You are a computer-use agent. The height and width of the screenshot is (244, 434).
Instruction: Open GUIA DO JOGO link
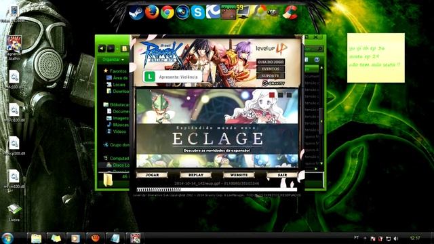click(x=271, y=62)
